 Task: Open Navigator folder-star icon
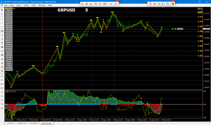pos(159,4)
